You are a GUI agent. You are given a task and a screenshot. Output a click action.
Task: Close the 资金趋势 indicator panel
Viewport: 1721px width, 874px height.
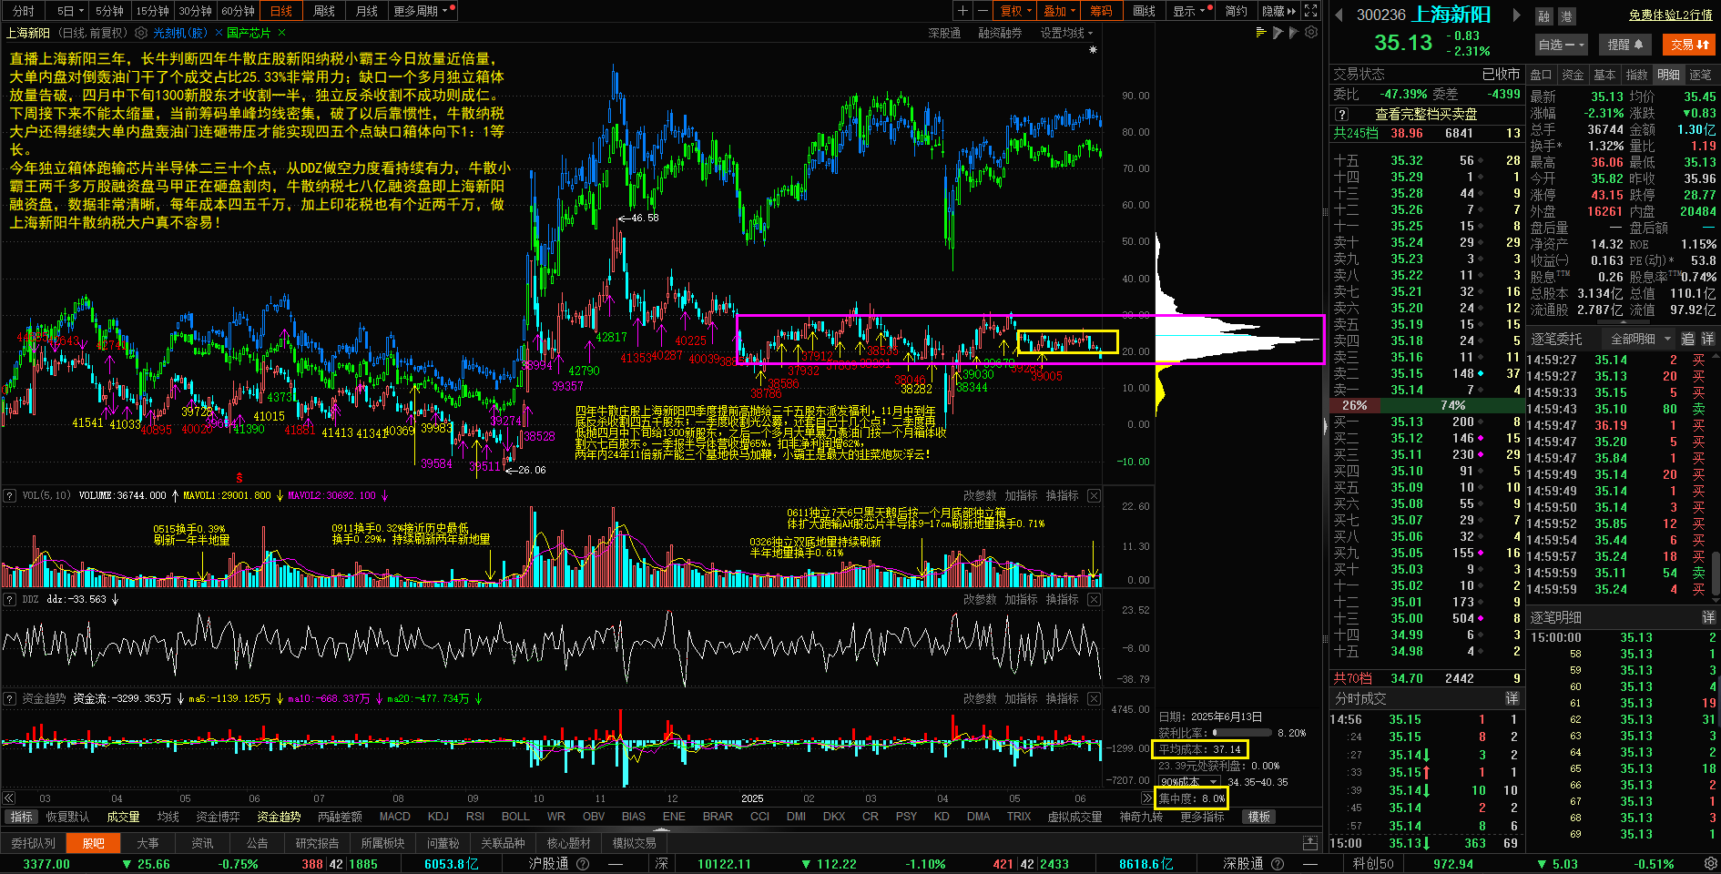(x=1094, y=698)
